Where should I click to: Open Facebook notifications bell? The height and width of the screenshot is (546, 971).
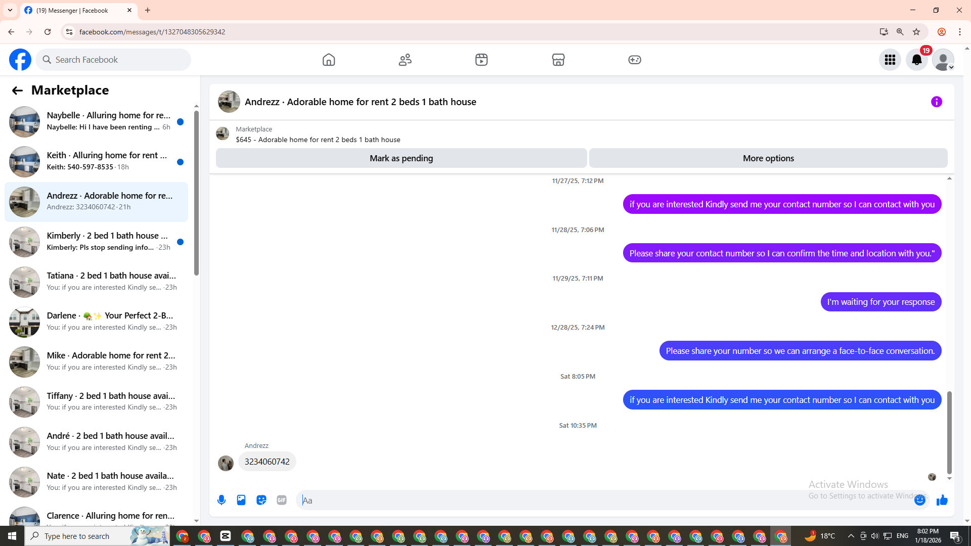click(x=916, y=60)
